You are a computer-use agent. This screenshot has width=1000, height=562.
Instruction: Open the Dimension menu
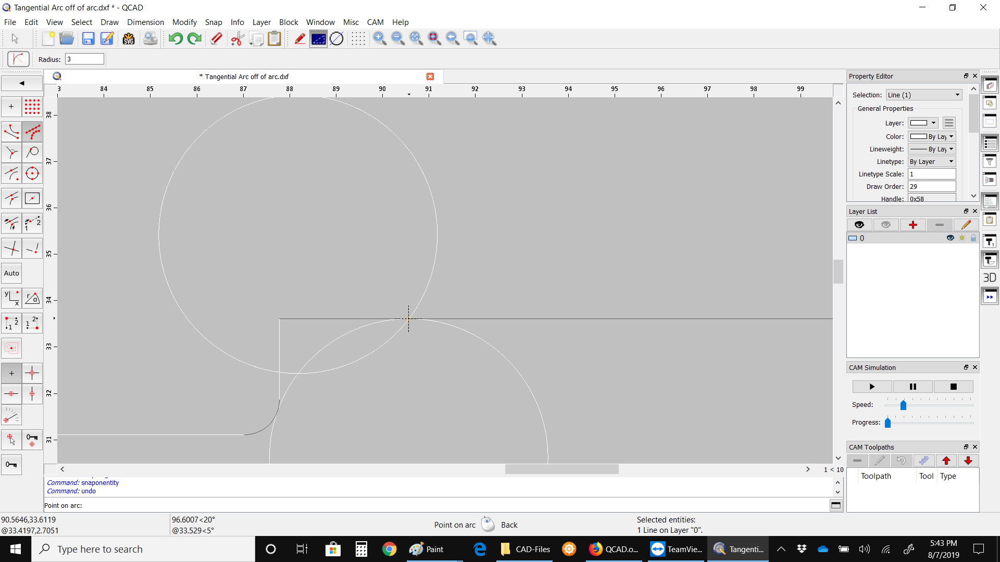tap(145, 22)
